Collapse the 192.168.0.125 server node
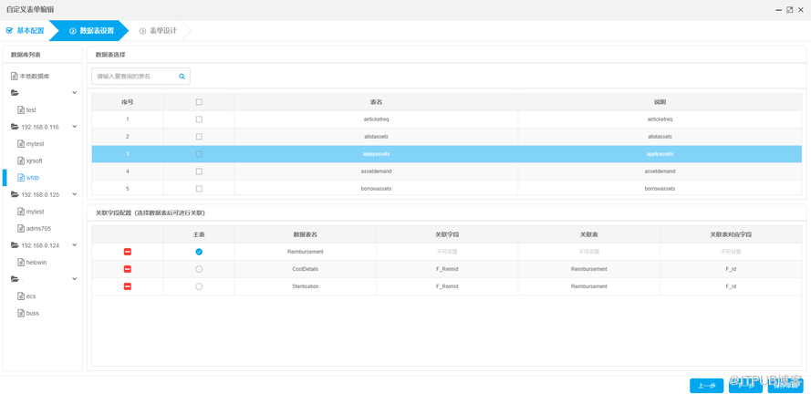The image size is (811, 394). pos(75,194)
